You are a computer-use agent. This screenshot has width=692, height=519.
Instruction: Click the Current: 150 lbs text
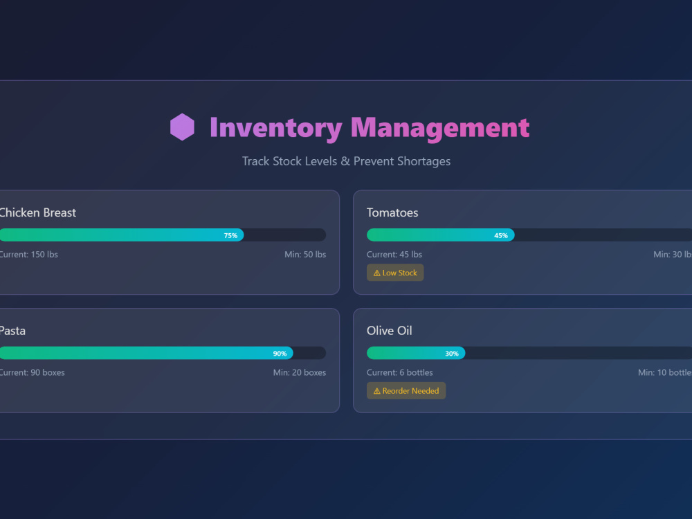pos(28,254)
